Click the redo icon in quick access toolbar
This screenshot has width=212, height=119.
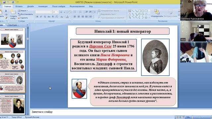(x=13, y=2)
